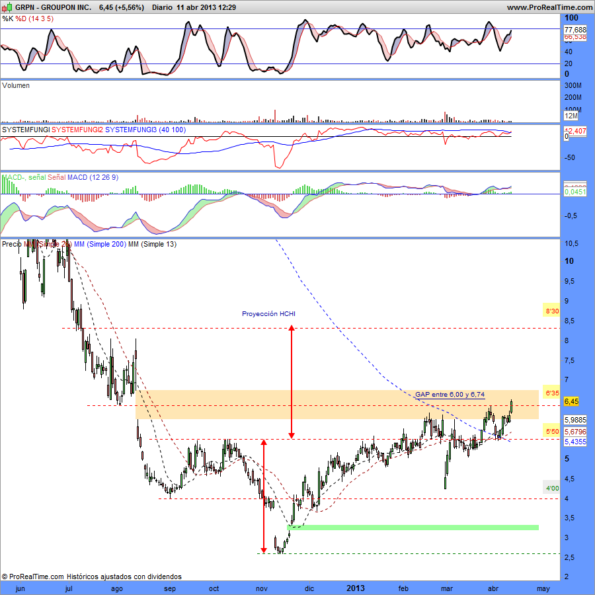
Task: Click the '© ProRealTime.com Históricos ajustados con dividendos' note
Action: pos(91,576)
